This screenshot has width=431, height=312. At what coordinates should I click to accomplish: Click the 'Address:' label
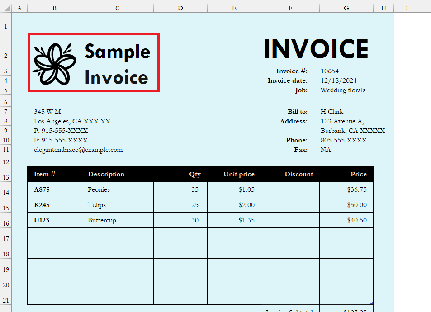point(294,121)
